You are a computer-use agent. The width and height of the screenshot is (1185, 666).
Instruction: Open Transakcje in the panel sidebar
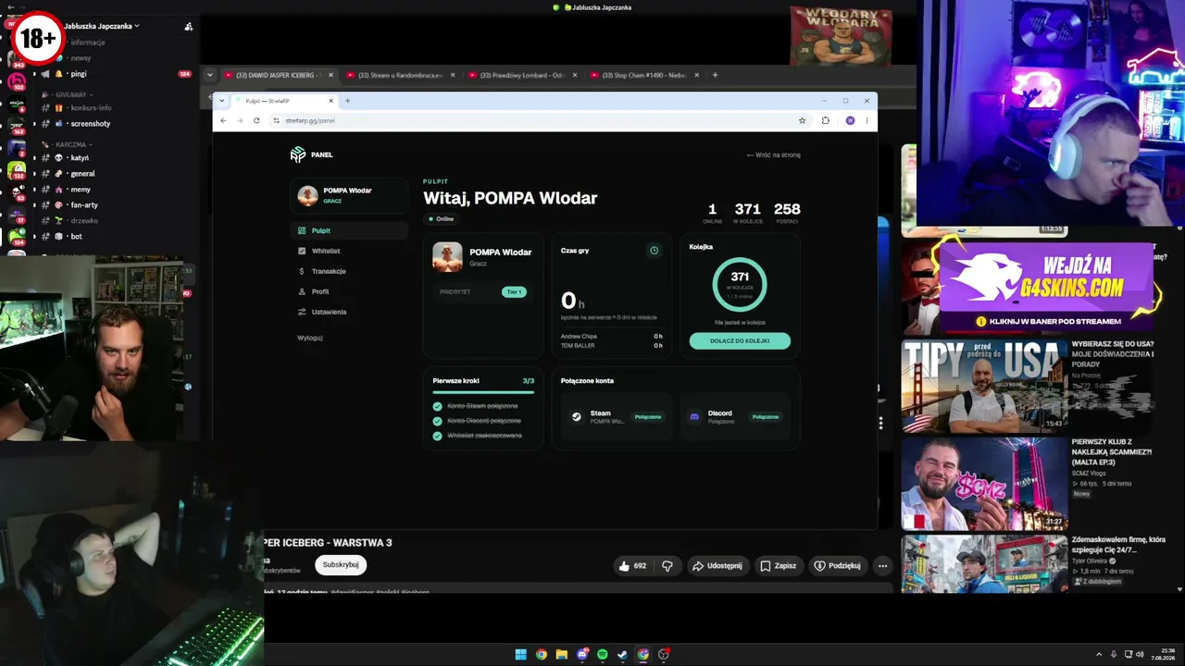click(x=349, y=271)
